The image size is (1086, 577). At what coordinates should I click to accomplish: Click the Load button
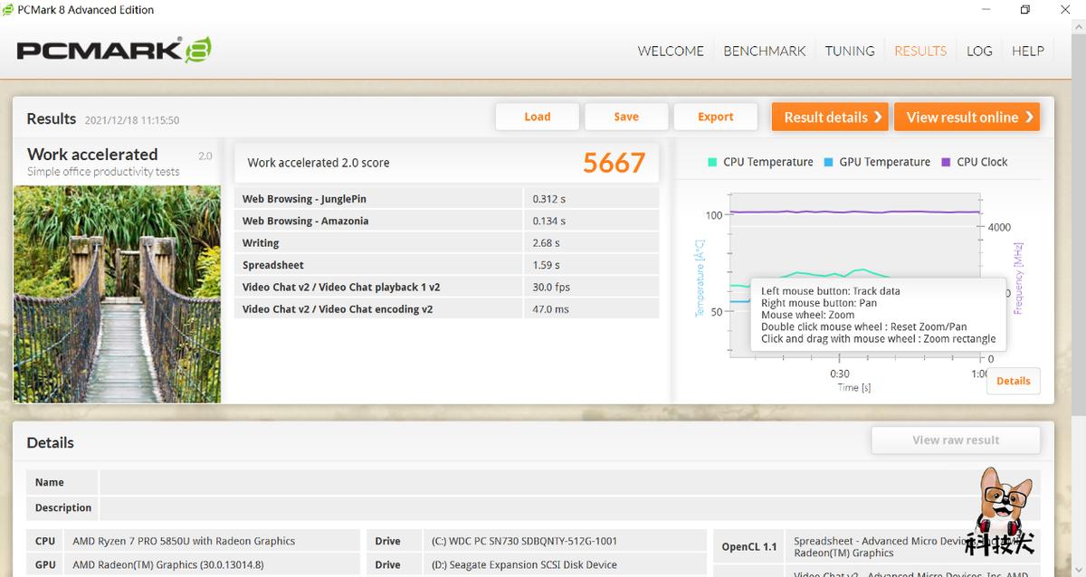(x=537, y=117)
